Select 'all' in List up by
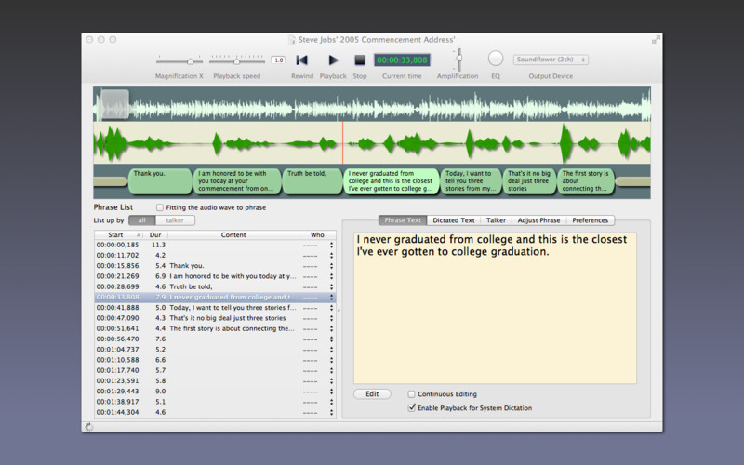Image resolution: width=744 pixels, height=465 pixels. (x=142, y=220)
